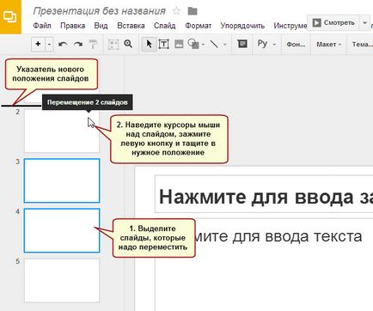Open the Формат menu
Viewport: 373px width, 311px height.
[198, 26]
